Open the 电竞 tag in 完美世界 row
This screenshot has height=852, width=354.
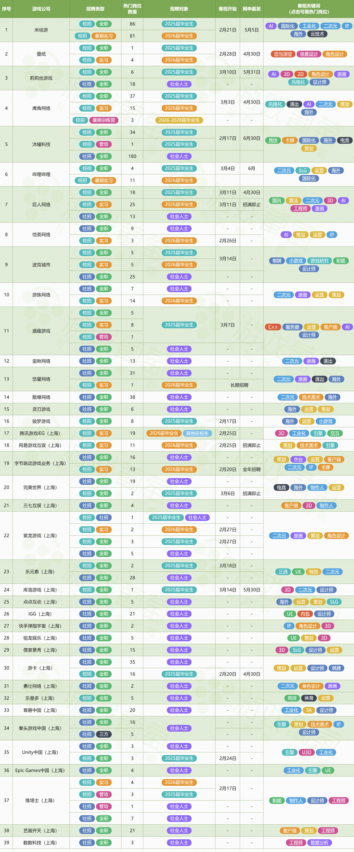[x=282, y=487]
